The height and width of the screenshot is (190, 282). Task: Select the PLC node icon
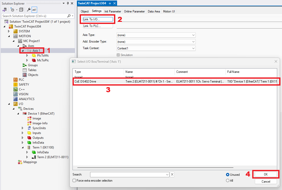(16, 79)
